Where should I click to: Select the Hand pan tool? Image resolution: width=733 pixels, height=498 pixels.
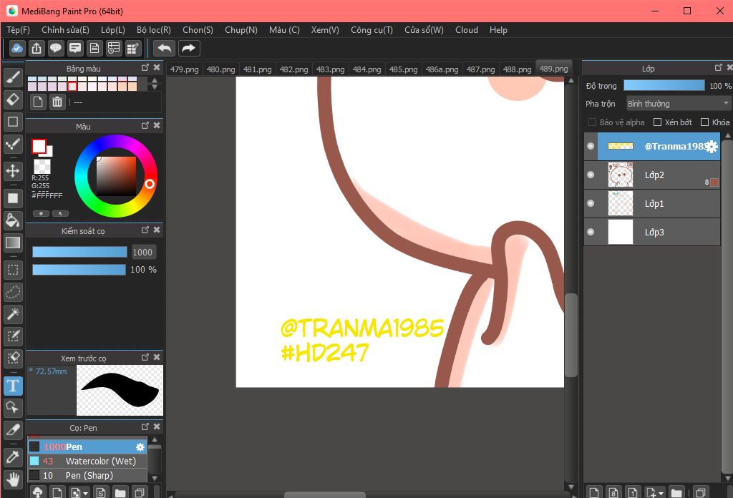coord(13,479)
